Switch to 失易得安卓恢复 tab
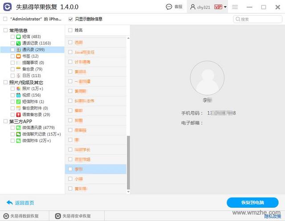This screenshot has height=221, width=285. 73,216
